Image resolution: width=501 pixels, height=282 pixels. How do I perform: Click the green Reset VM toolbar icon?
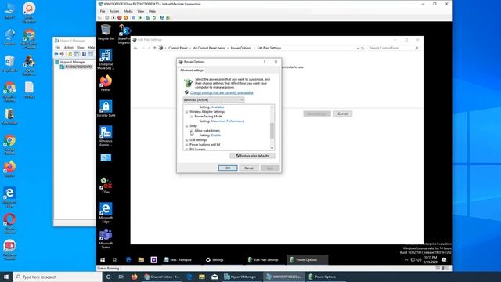click(140, 17)
